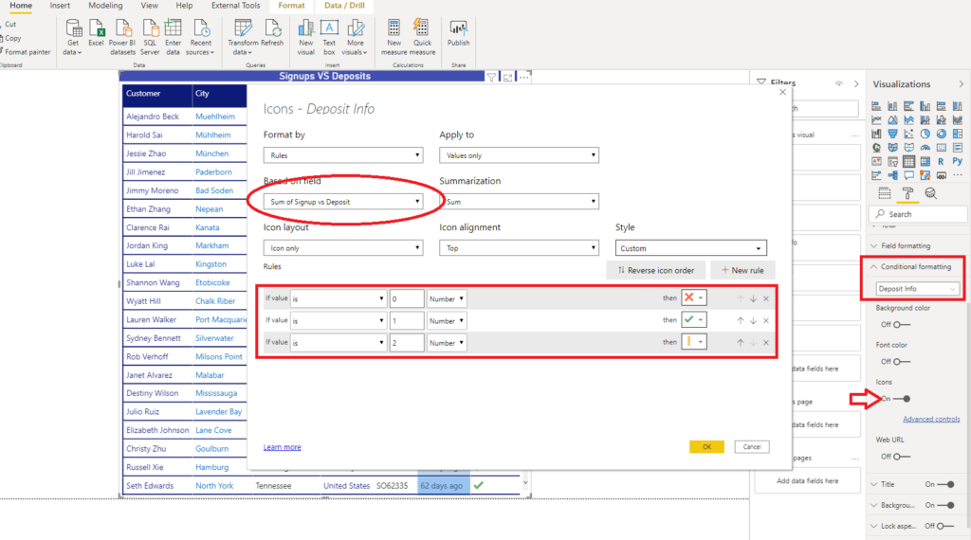Screen dimensions: 971x540
Task: Click the value field containing 0
Action: tap(407, 298)
